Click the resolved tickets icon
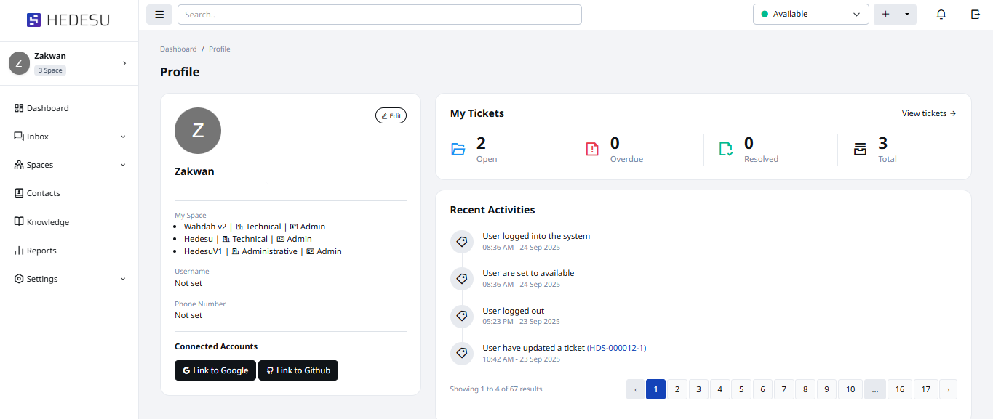 [726, 149]
